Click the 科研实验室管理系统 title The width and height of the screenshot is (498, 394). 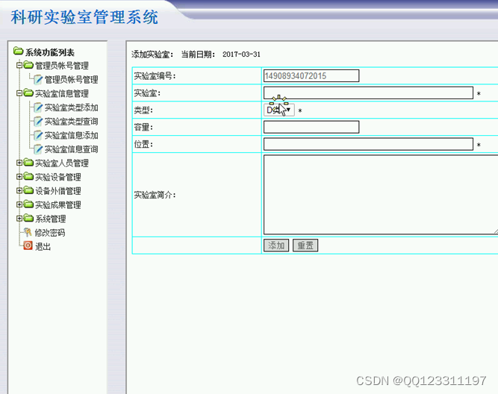pyautogui.click(x=84, y=17)
